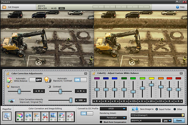This screenshot has width=188, height=125.
Task: Click the Get Images folder icon
Action: [4, 7]
